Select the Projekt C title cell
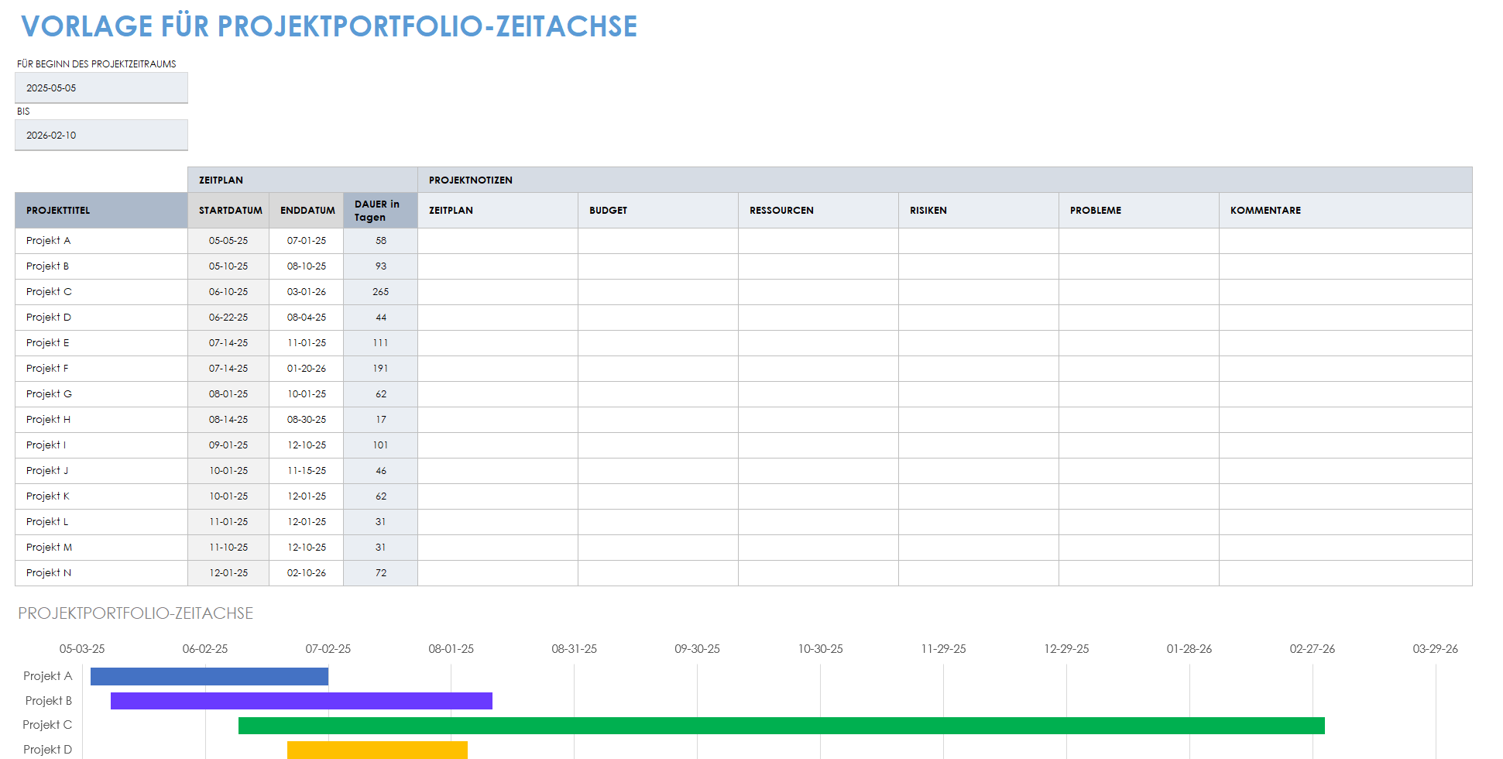Screen dimensions: 1503x759 point(101,292)
